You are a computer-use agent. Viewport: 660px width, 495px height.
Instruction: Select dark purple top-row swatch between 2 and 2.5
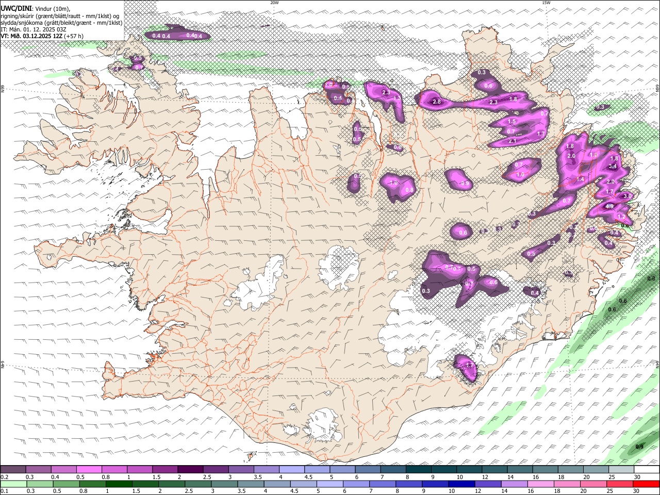click(x=190, y=470)
